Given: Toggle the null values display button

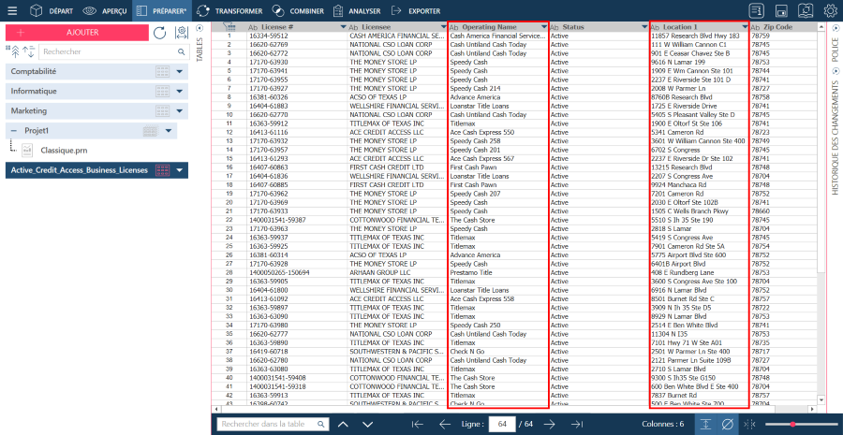Looking at the screenshot, I should point(726,424).
